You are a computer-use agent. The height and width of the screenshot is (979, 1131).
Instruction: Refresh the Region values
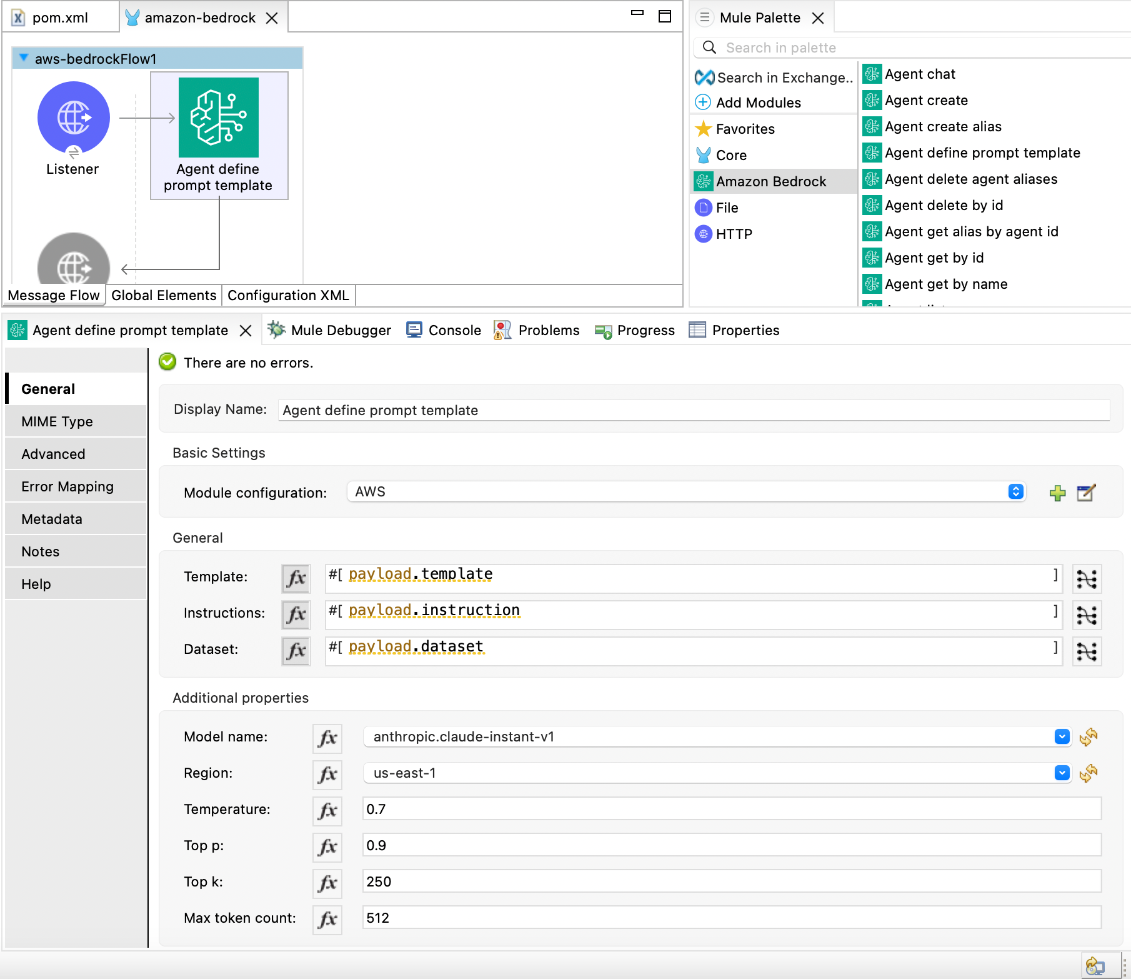point(1088,773)
